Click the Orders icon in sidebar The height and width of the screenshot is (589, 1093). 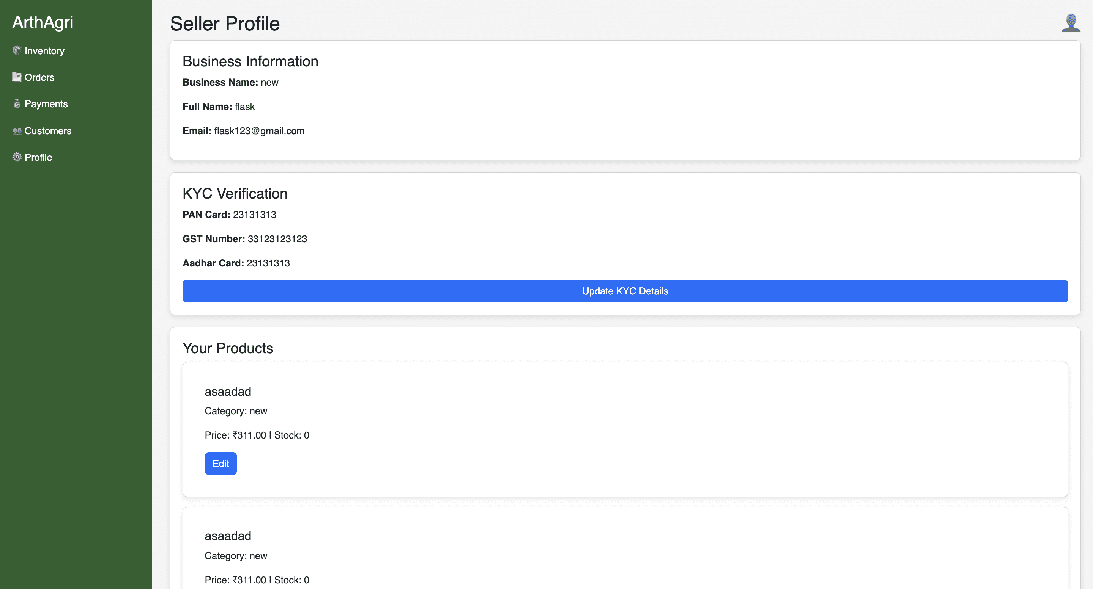coord(17,77)
